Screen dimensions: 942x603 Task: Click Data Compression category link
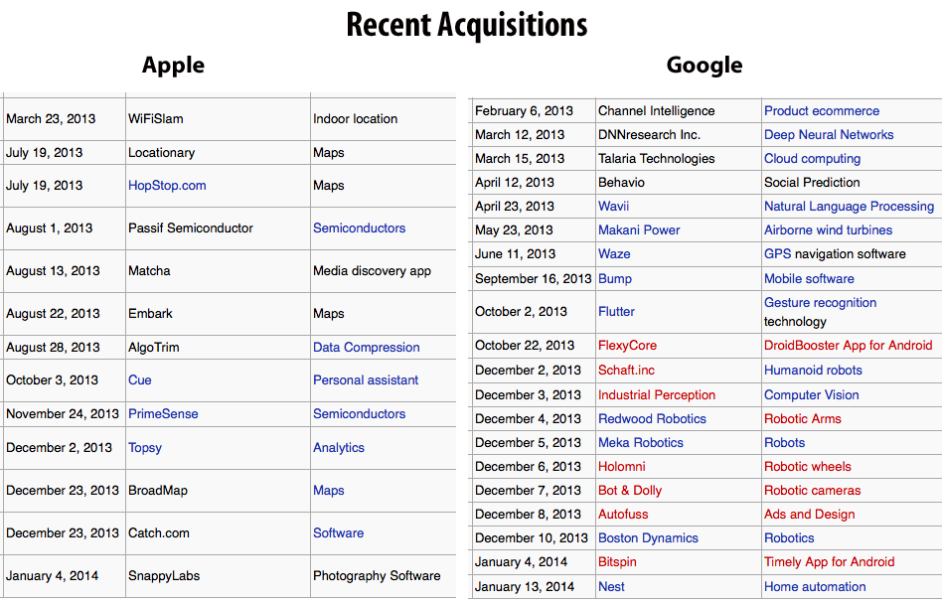coord(366,348)
